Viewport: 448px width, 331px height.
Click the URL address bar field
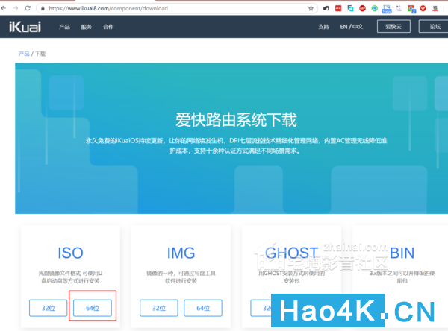177,8
